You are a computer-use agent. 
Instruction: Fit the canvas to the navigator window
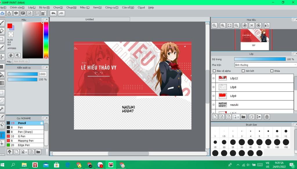point(230,25)
